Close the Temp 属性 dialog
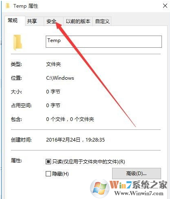Viewport: 170px width, 199px height. [165, 6]
